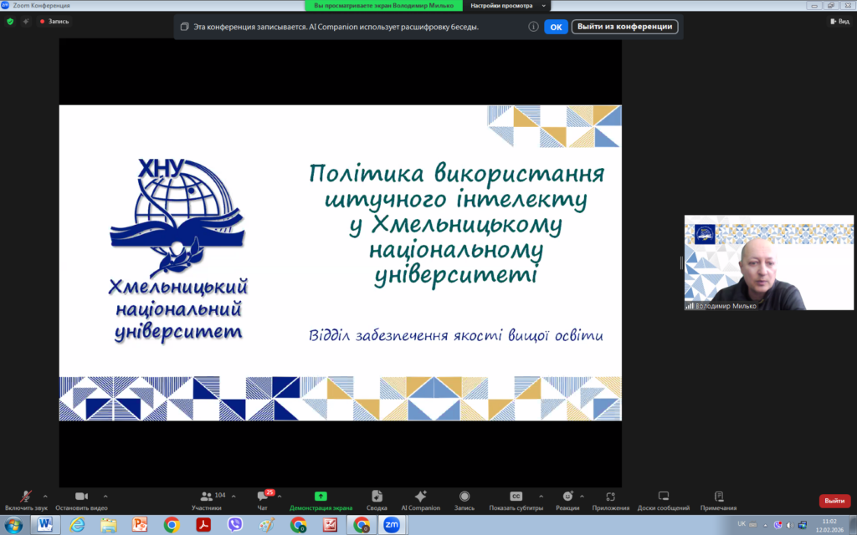Click the green Демонстрация экрана share button
The height and width of the screenshot is (535, 857).
(321, 497)
